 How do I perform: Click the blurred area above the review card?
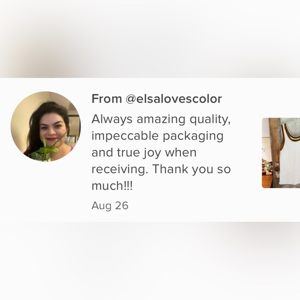click(150, 39)
